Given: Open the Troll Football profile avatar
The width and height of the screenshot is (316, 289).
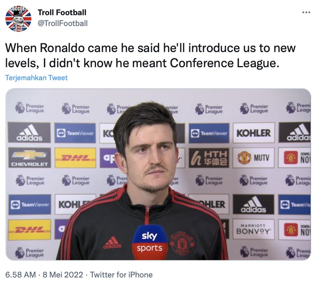Looking at the screenshot, I should tap(18, 19).
